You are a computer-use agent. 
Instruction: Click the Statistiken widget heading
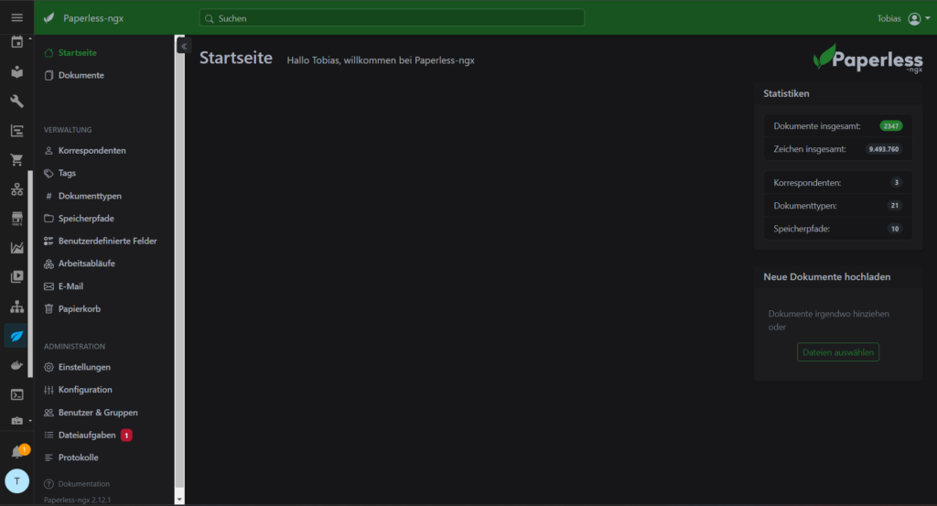click(x=786, y=94)
